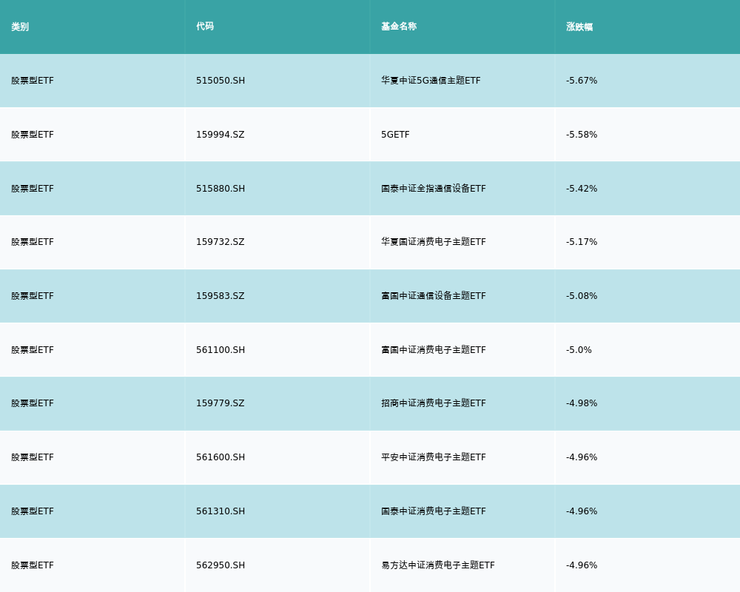Viewport: 740px width, 592px height.
Task: Click fund name 平安中证消费电子主题ETF
Action: pos(433,457)
